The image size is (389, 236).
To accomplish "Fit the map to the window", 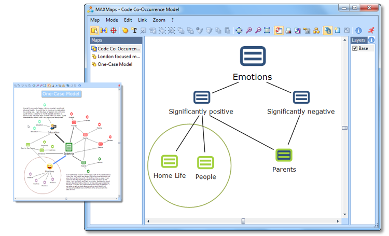I will (239, 31).
